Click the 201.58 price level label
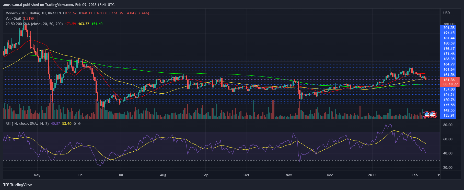 click(x=449, y=28)
